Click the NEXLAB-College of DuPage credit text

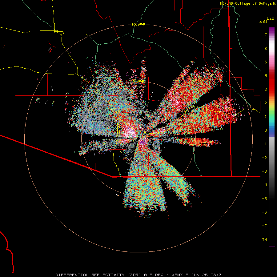[x=246, y=3]
